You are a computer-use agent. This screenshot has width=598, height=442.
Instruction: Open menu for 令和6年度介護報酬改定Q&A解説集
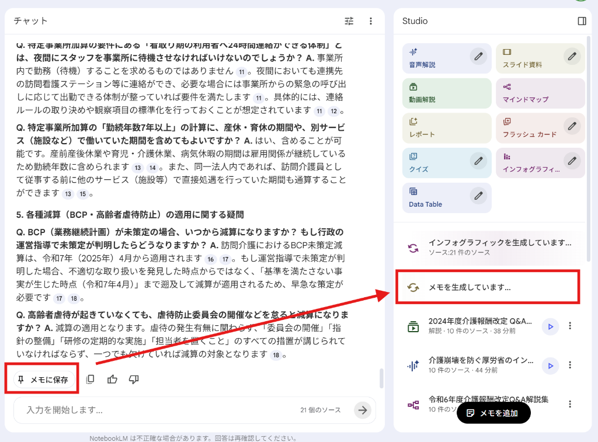pos(570,404)
